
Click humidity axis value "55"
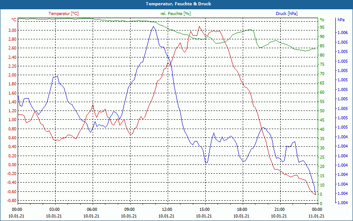(322, 102)
